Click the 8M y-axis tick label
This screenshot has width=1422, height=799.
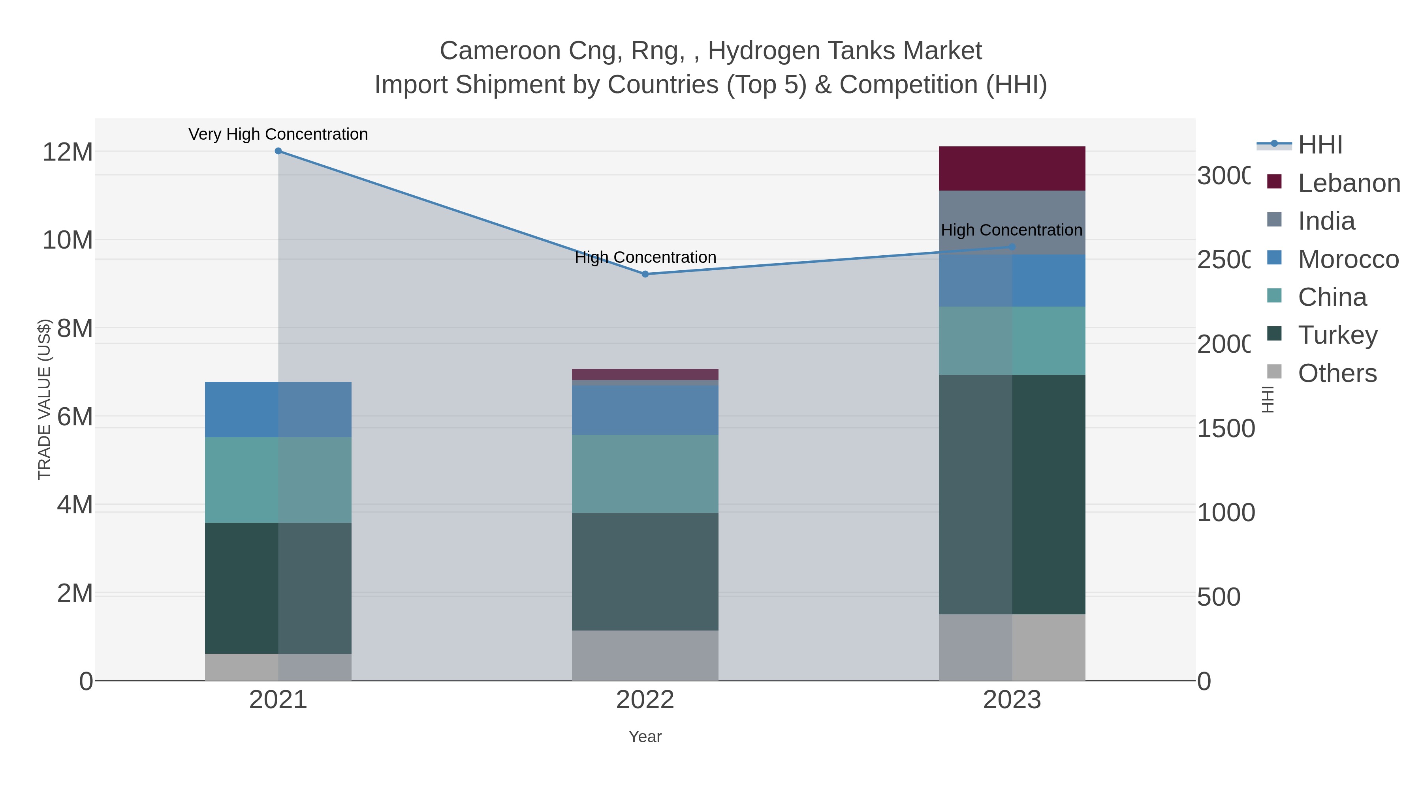click(x=75, y=328)
